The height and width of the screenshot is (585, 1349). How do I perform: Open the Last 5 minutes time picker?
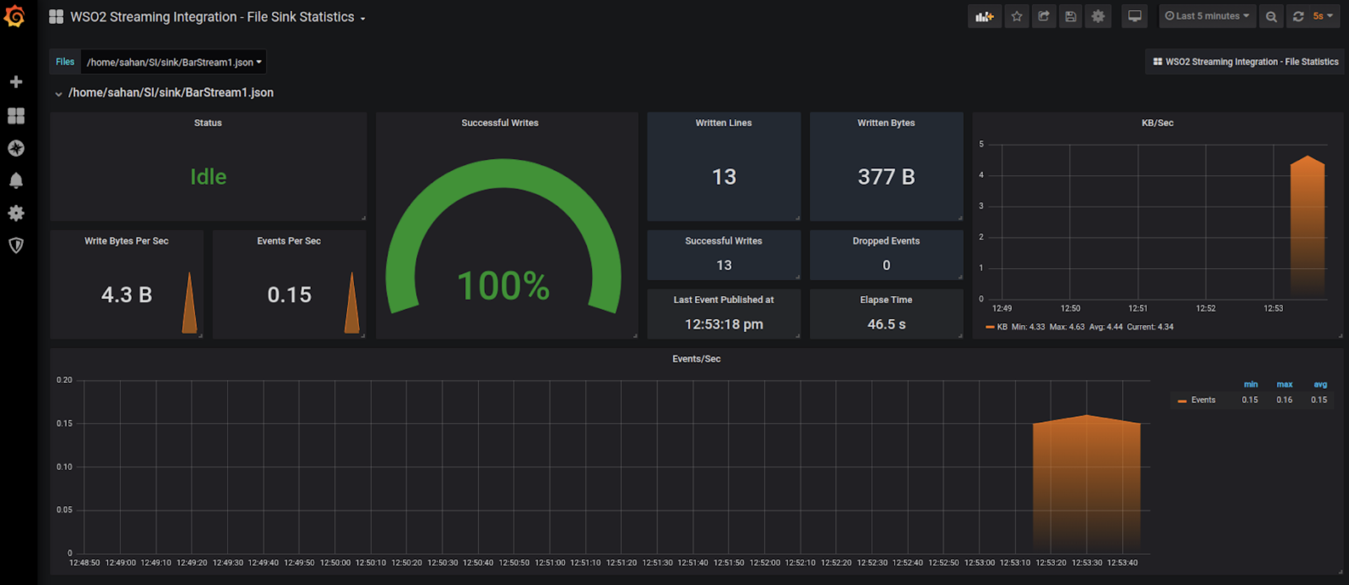[x=1207, y=16]
